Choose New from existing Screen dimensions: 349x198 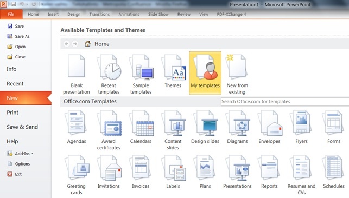237,74
